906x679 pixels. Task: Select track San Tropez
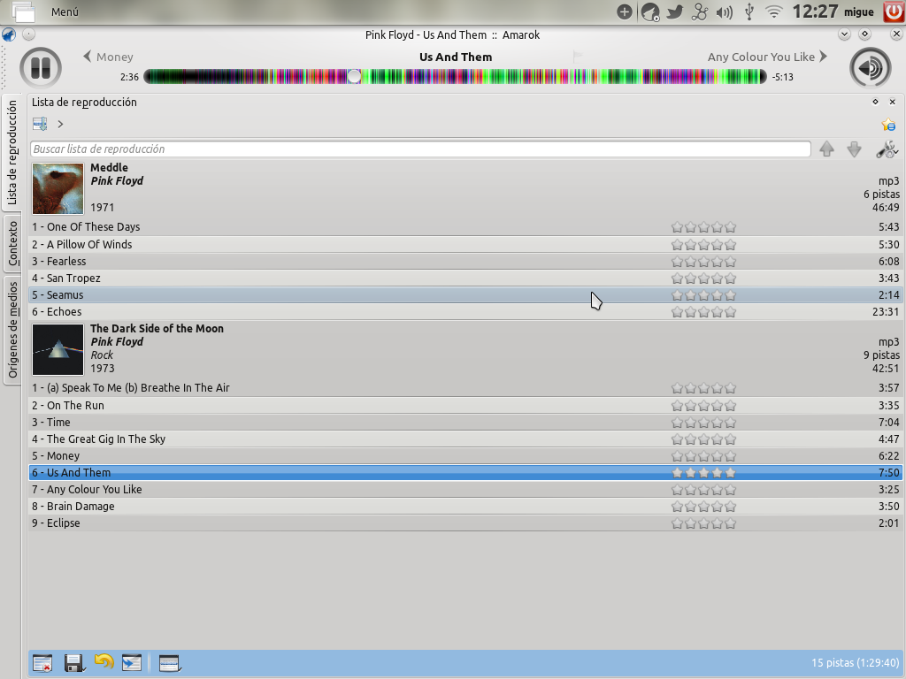click(465, 278)
